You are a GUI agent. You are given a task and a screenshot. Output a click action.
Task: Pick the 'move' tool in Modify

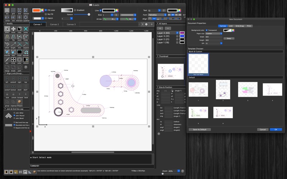[13, 29]
